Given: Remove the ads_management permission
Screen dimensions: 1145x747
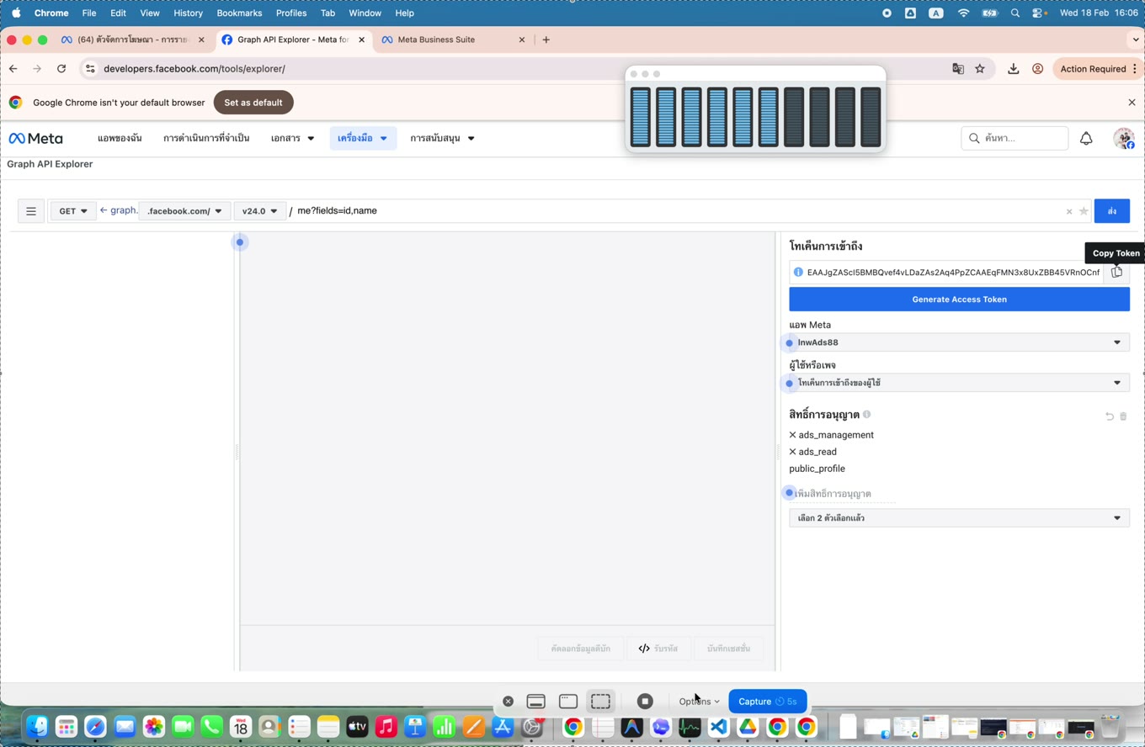Looking at the screenshot, I should point(792,435).
